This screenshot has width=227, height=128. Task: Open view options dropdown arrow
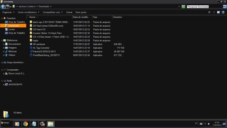(214, 12)
